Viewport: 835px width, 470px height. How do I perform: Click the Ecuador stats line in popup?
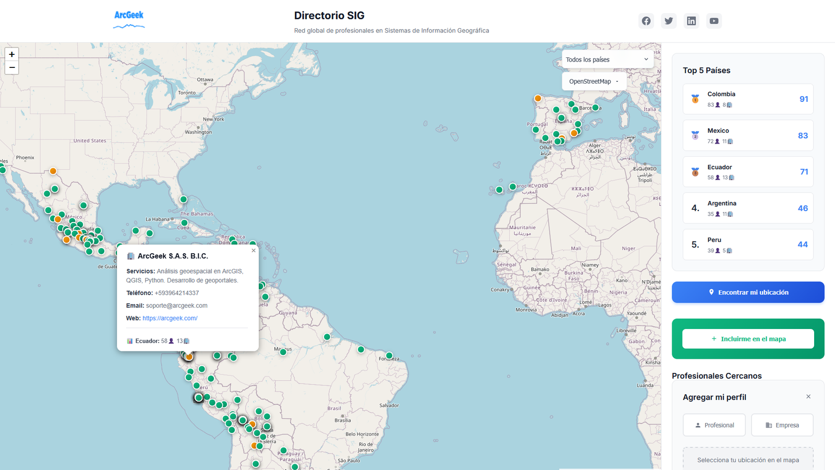point(158,341)
